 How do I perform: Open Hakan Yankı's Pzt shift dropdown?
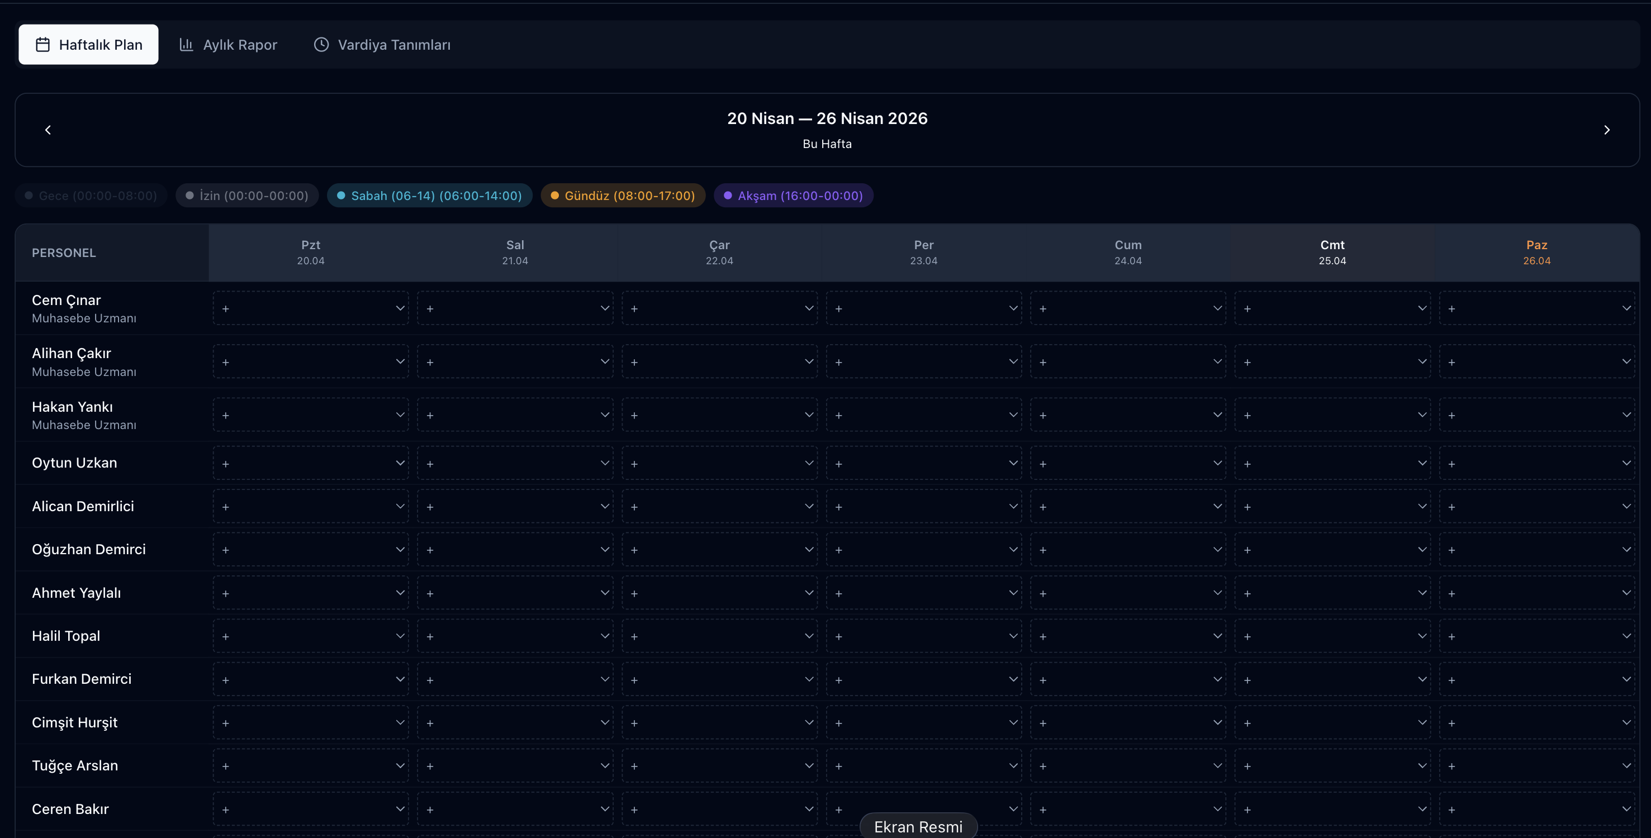[x=311, y=415]
